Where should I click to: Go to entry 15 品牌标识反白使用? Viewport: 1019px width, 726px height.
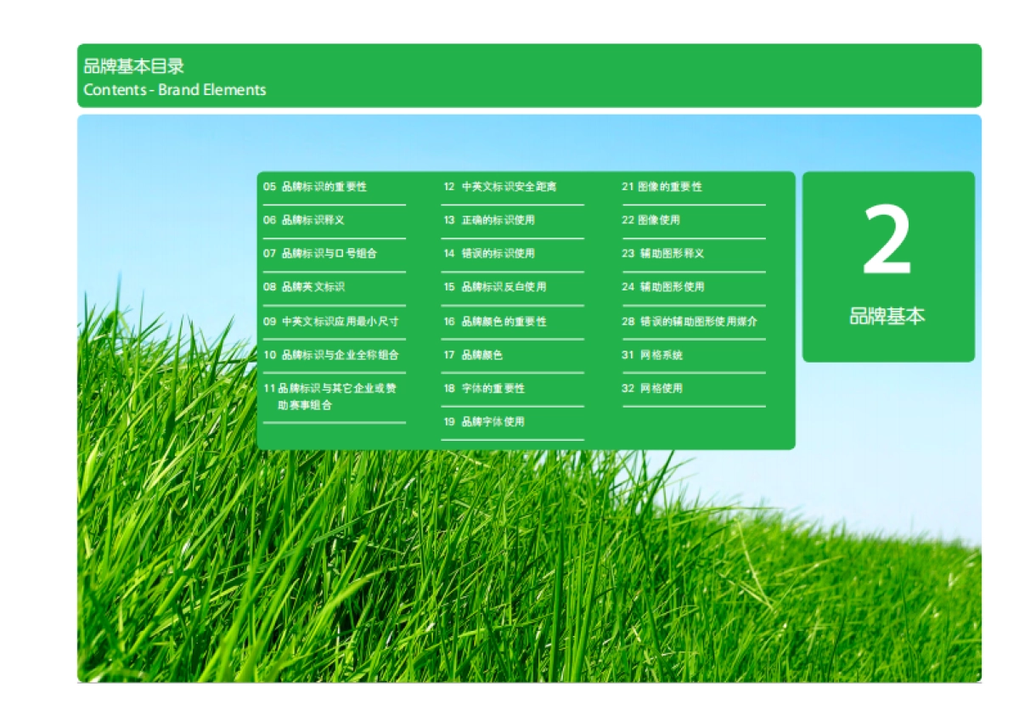[x=495, y=287]
